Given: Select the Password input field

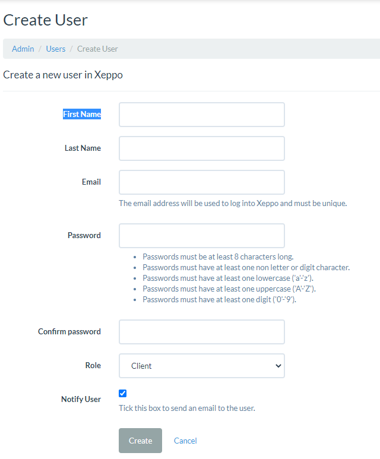Looking at the screenshot, I should click(201, 236).
